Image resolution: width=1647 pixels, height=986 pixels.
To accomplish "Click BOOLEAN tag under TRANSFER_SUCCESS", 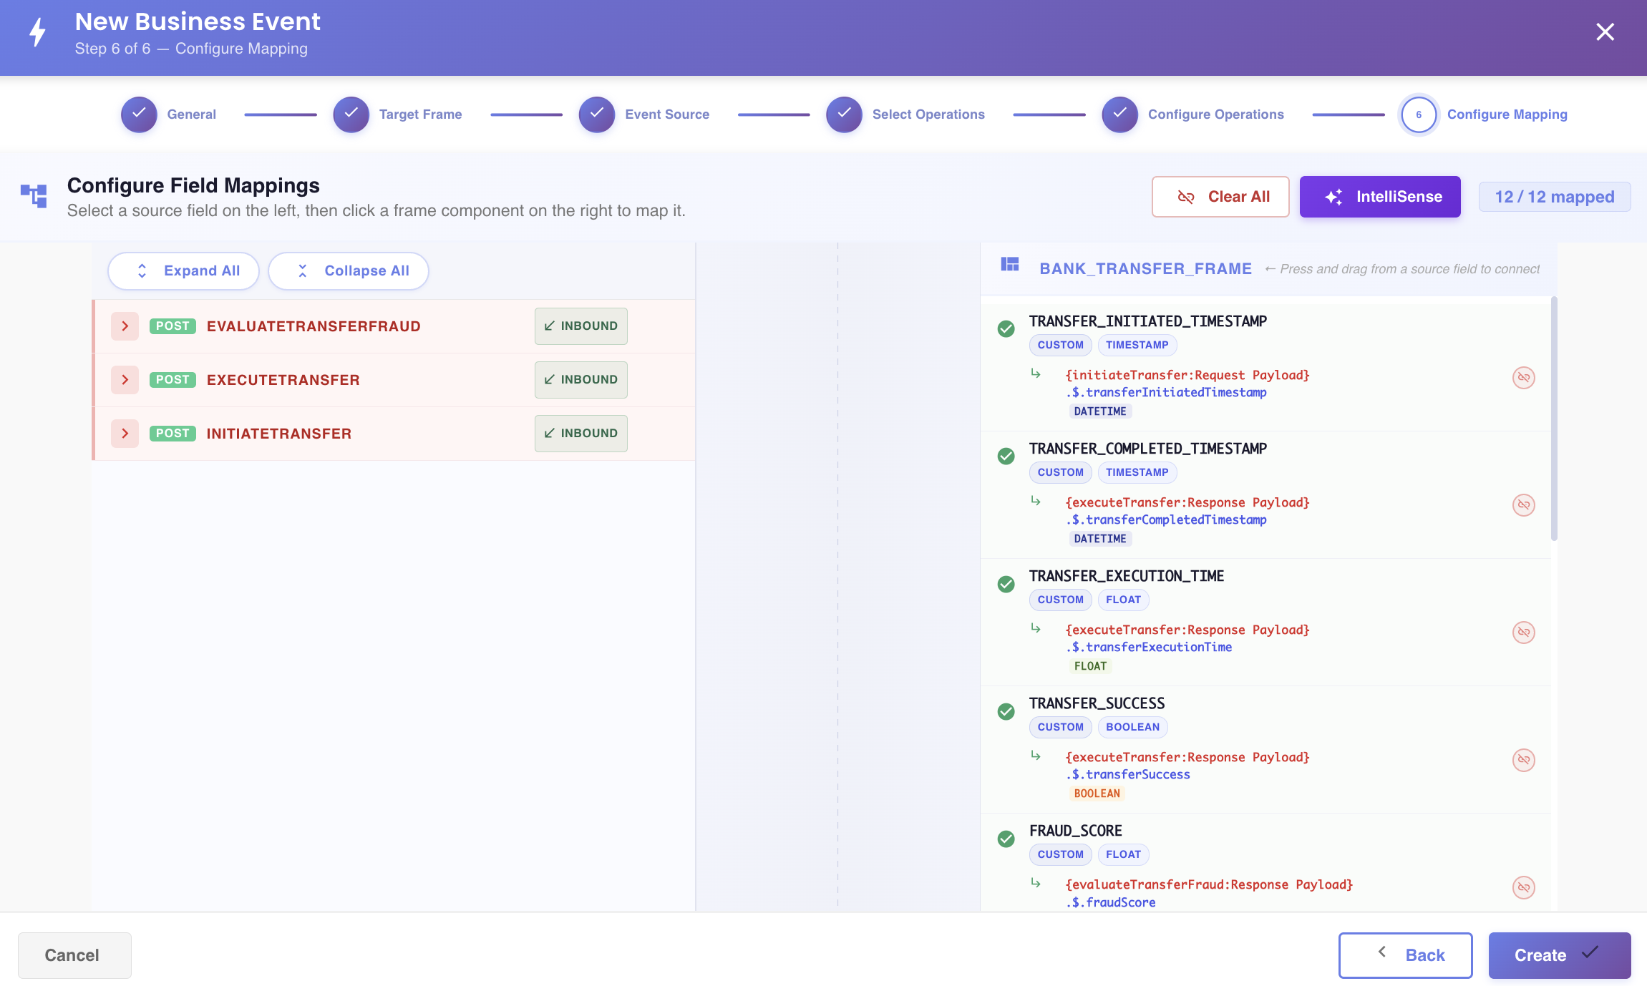I will coord(1132,727).
